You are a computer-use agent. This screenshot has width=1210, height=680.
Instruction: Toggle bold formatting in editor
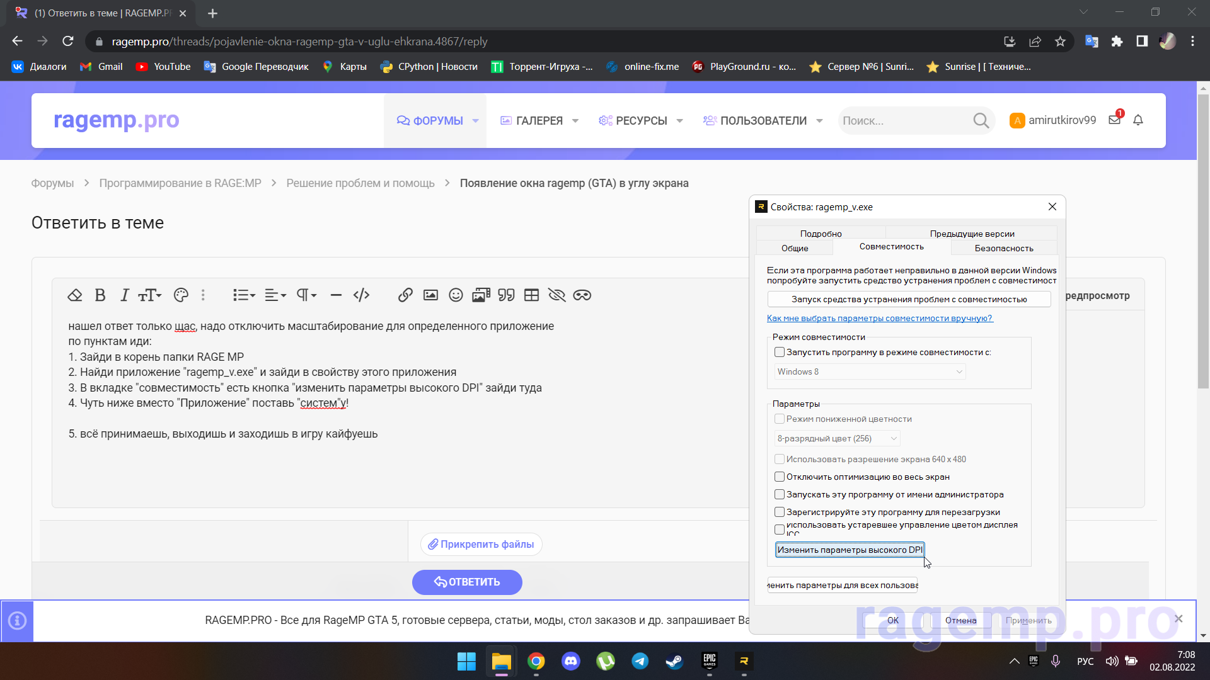pyautogui.click(x=100, y=295)
